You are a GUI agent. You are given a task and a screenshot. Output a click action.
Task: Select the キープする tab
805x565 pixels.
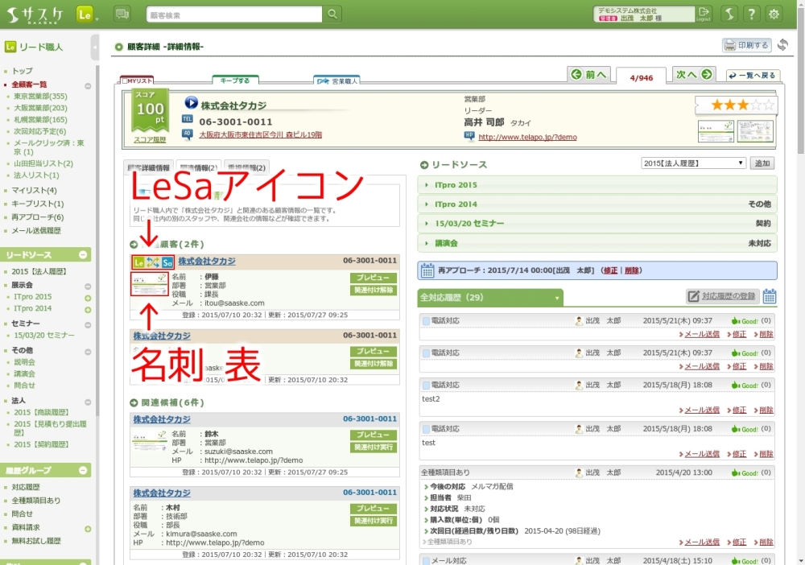(x=235, y=80)
